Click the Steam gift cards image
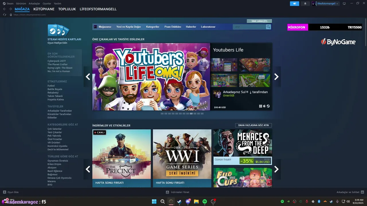The height and width of the screenshot is (206, 367). coord(59,30)
